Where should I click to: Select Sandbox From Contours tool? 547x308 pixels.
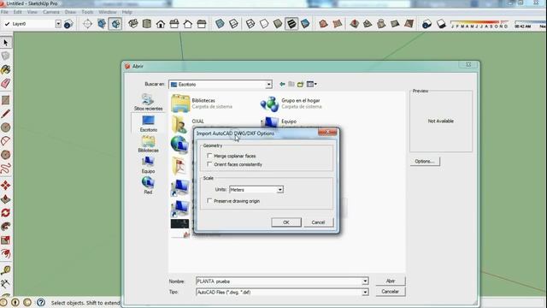(323, 24)
